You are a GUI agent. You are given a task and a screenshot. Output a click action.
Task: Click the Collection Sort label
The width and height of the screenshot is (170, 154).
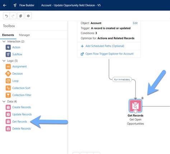click(21, 88)
